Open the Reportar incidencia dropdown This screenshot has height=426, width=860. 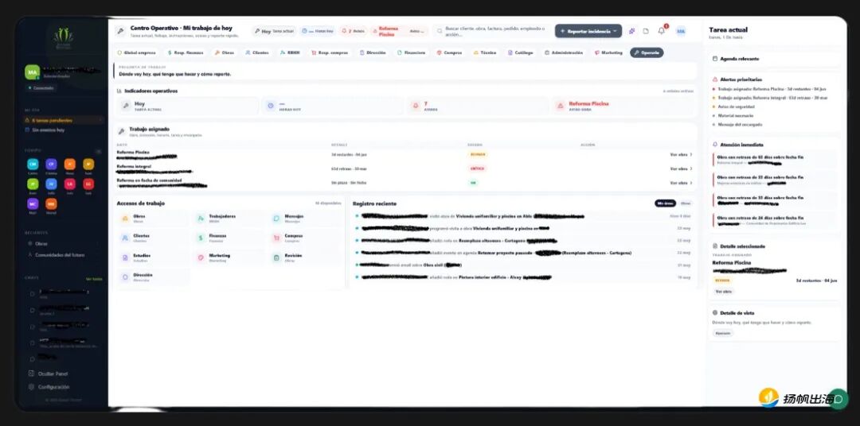point(588,31)
